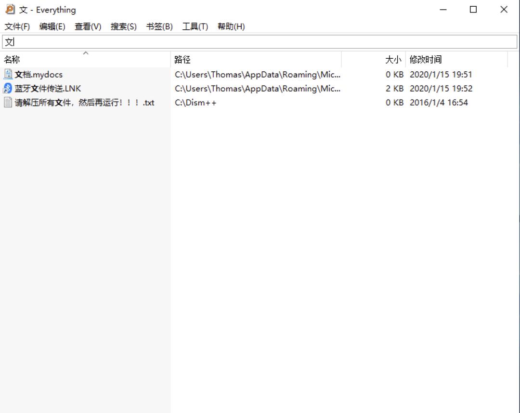Close the Everything window

(x=504, y=10)
